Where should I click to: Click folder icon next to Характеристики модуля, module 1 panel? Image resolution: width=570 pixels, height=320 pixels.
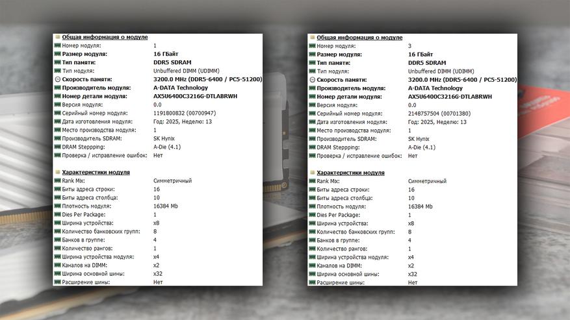[57, 172]
